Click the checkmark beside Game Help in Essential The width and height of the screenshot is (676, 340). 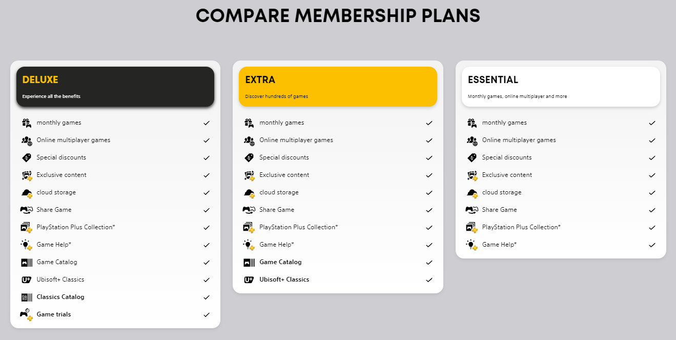pos(652,245)
